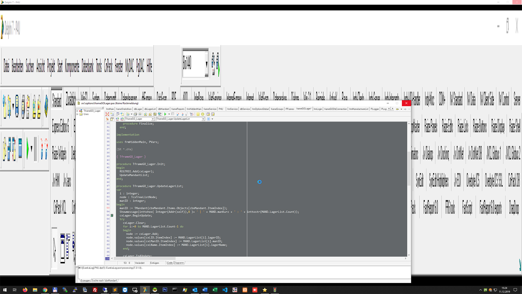Switch to the PLogger editor tab
The image size is (522, 294).
point(375,109)
